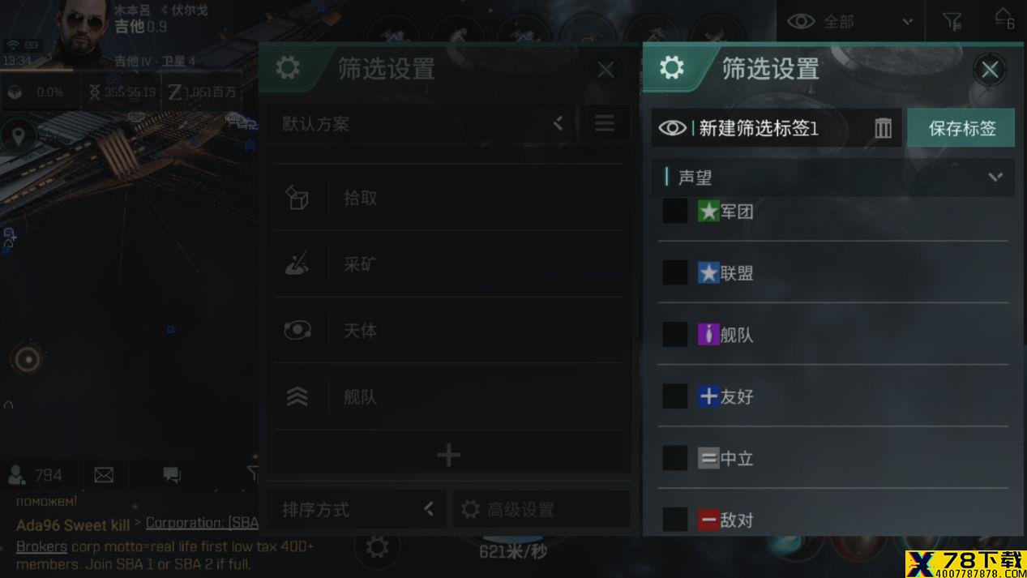Enable the 友好 standing checkbox
Screen dimensions: 1027x578
675,396
